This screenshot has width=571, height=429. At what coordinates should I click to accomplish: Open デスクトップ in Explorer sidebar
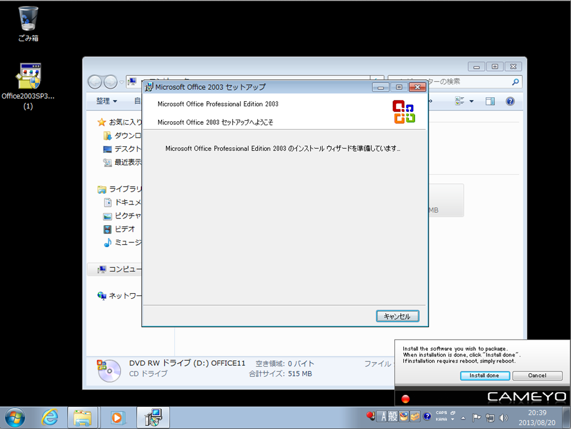tap(122, 149)
